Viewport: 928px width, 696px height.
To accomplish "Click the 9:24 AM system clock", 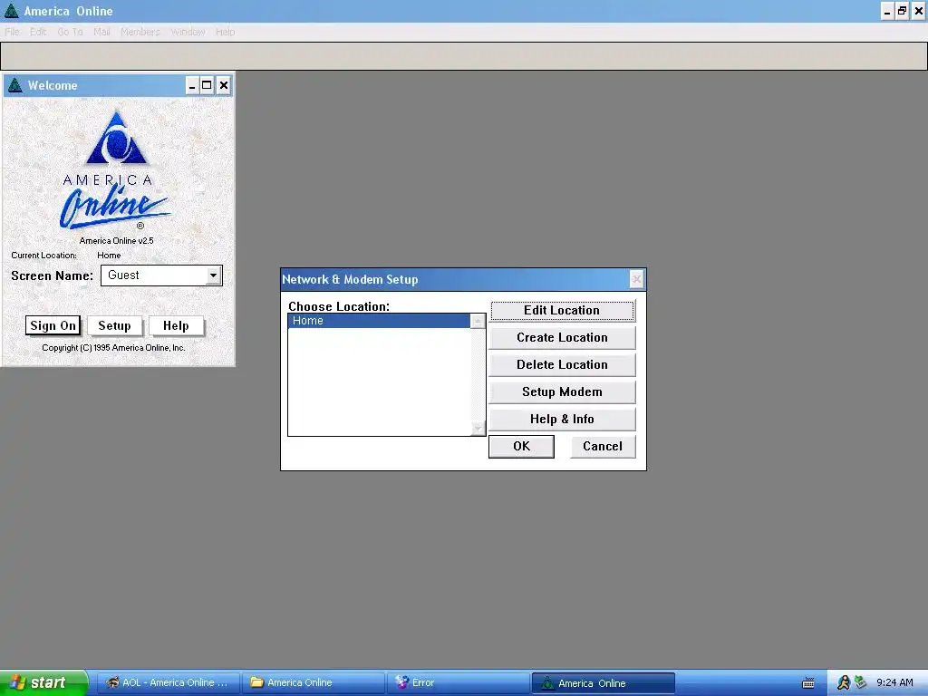I will [894, 682].
